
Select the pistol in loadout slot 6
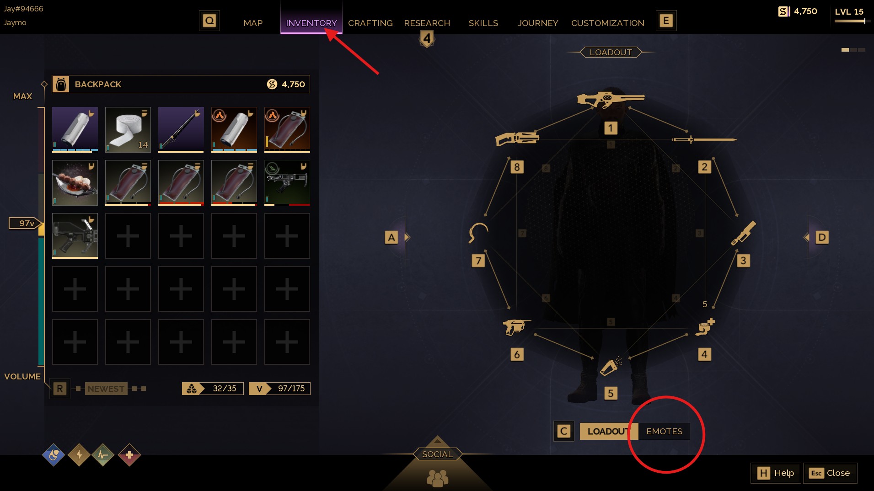(517, 327)
